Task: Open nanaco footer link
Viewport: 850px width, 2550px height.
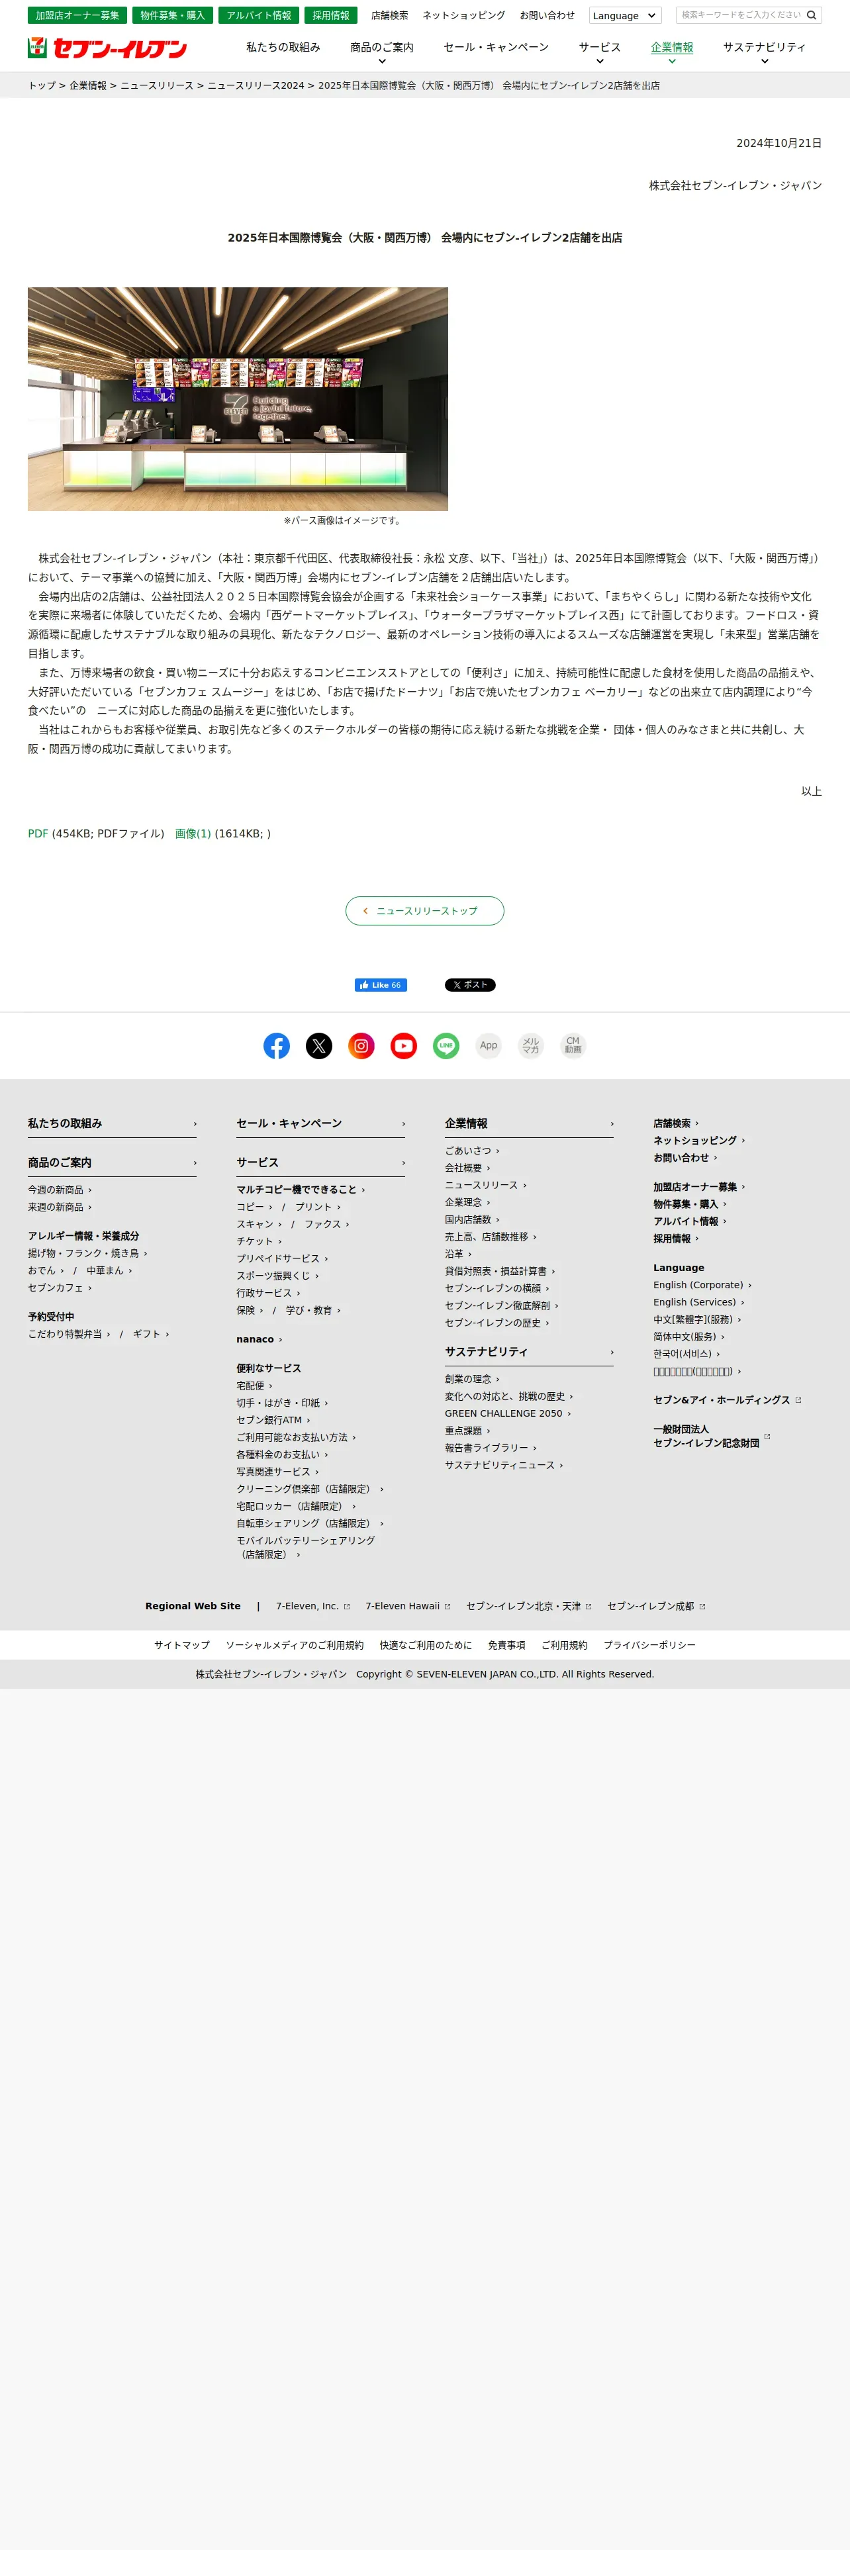Action: pos(260,1339)
